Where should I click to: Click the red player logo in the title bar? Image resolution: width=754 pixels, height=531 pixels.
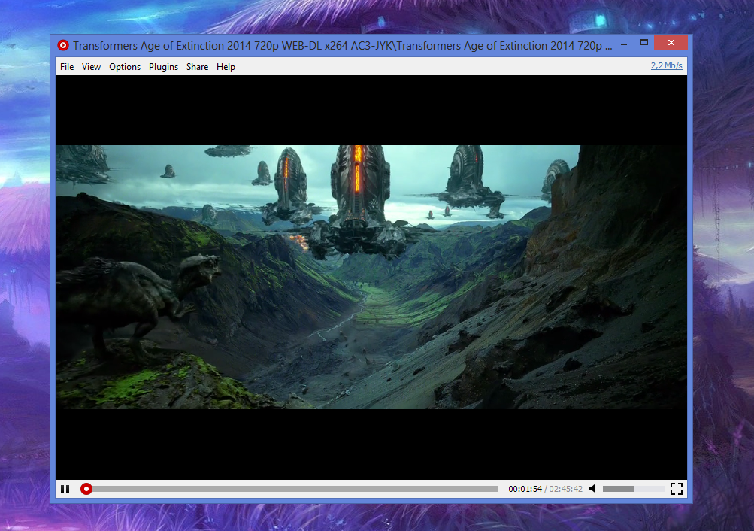point(63,45)
